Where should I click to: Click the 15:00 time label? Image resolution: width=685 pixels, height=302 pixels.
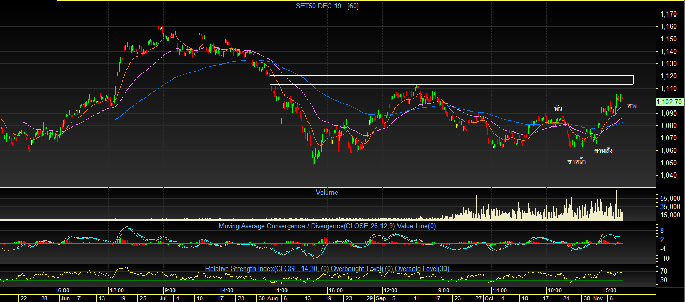pos(611,290)
